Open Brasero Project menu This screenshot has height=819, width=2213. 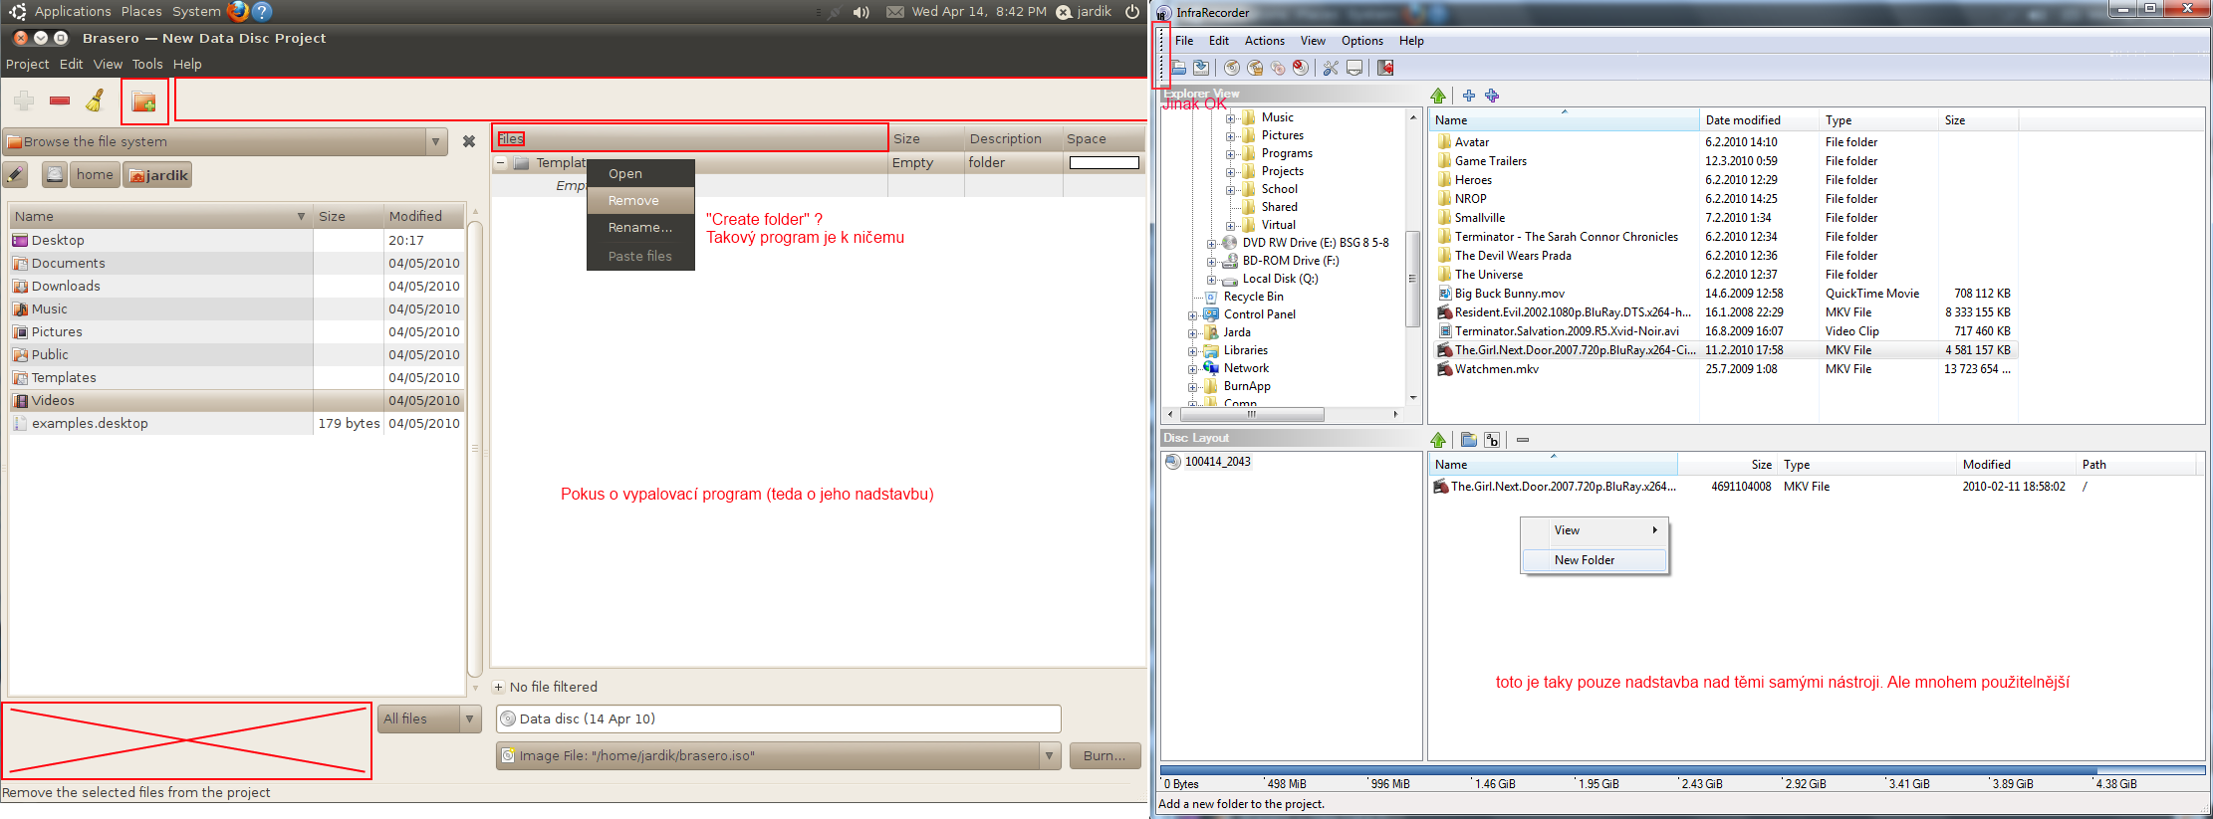point(27,64)
